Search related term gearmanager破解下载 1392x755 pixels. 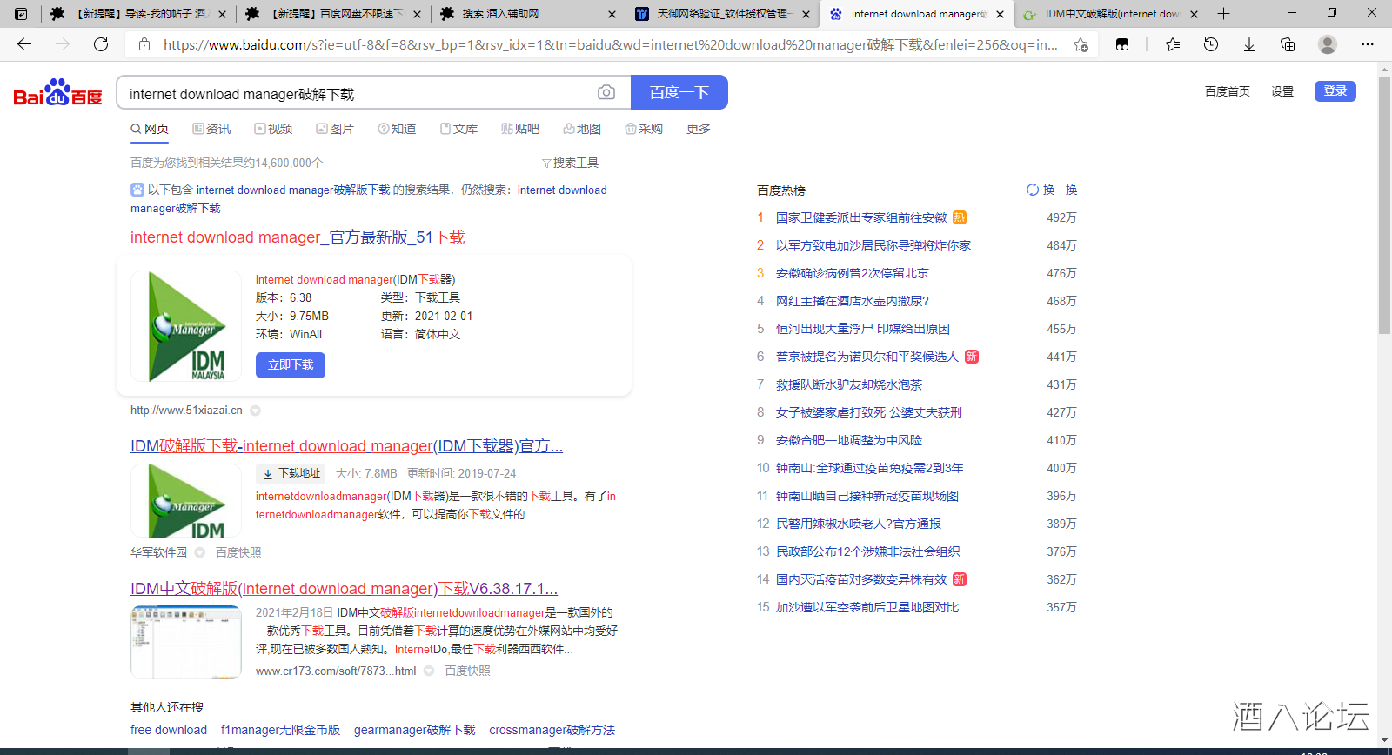click(x=414, y=730)
